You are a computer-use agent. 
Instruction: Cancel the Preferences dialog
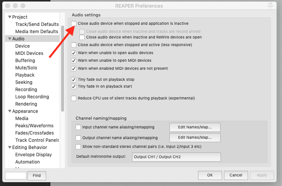236,175
